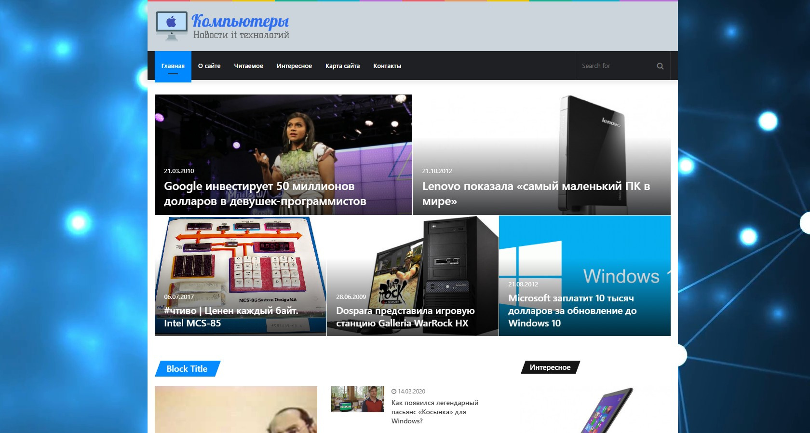Open the Карта сайта page
This screenshot has height=433, width=810.
click(x=342, y=66)
